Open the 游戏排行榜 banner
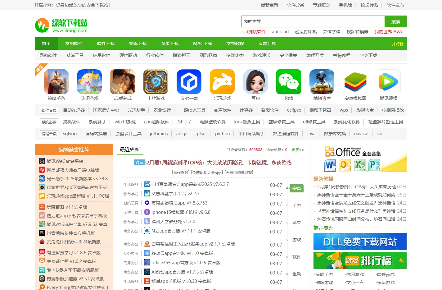Screen dimensions: 442x290 click(360, 260)
